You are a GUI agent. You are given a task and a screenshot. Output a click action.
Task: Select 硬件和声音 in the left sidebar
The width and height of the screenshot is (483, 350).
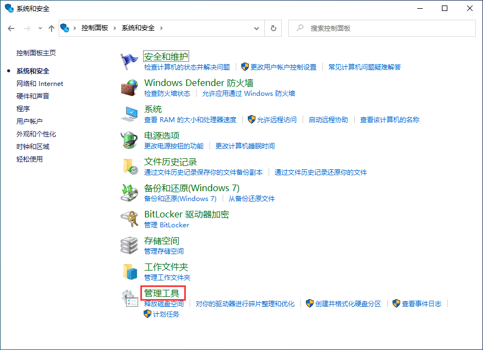(x=33, y=96)
